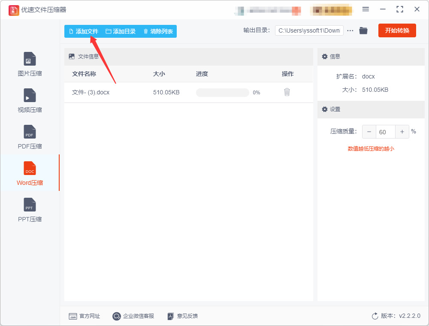Increase compression quality with plus button
This screenshot has width=429, height=326.
click(x=402, y=132)
